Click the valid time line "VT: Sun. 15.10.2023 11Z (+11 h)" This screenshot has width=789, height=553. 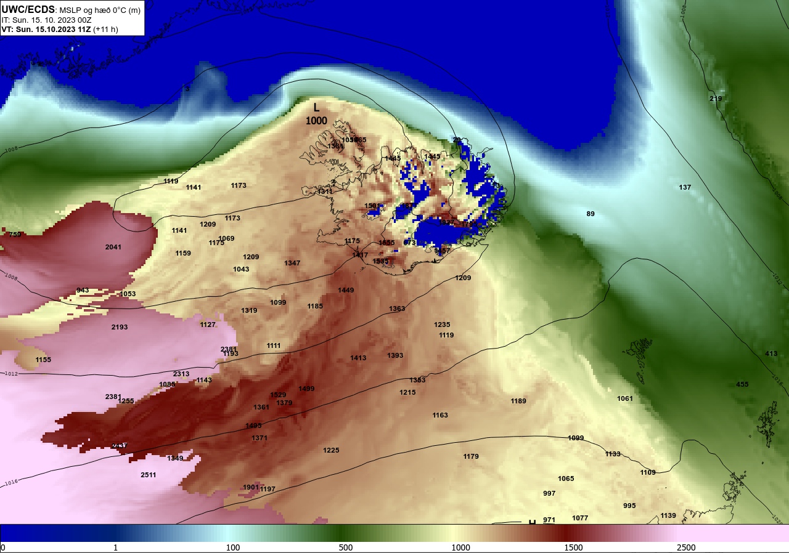(x=60, y=29)
